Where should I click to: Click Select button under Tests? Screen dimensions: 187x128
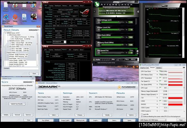54,115
